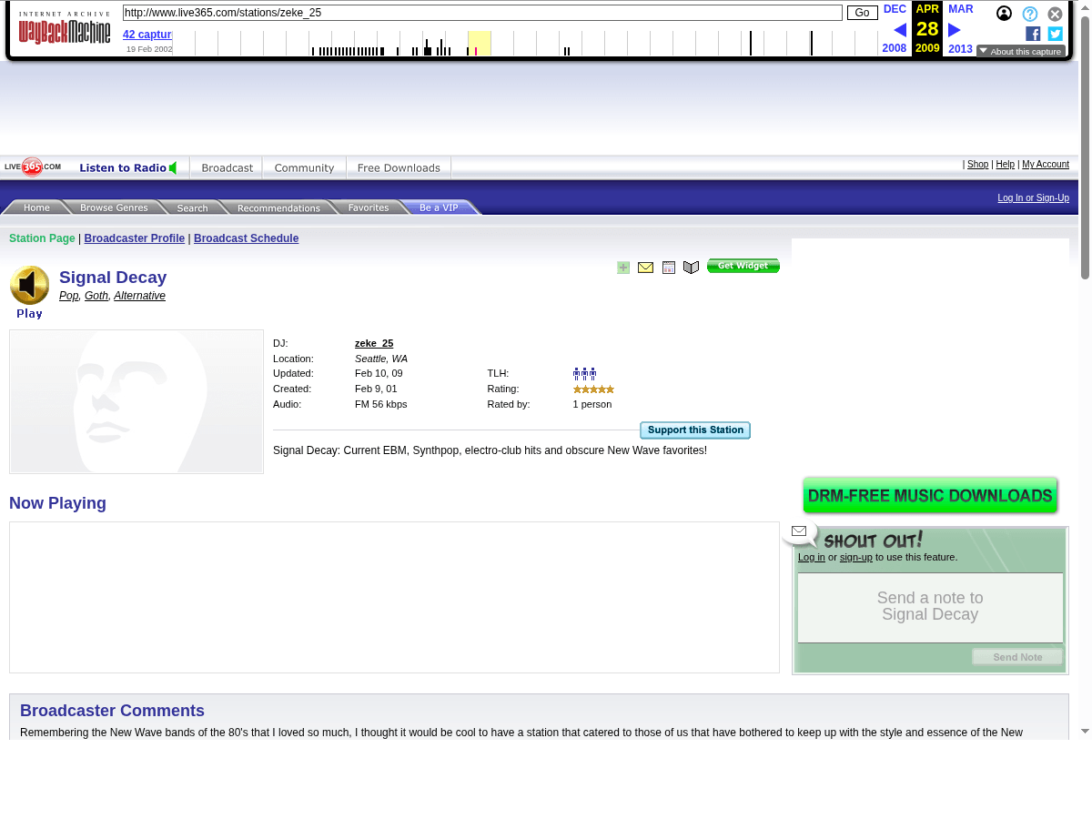The height and width of the screenshot is (819, 1092).
Task: Open the My Account link
Action: coord(1046,165)
